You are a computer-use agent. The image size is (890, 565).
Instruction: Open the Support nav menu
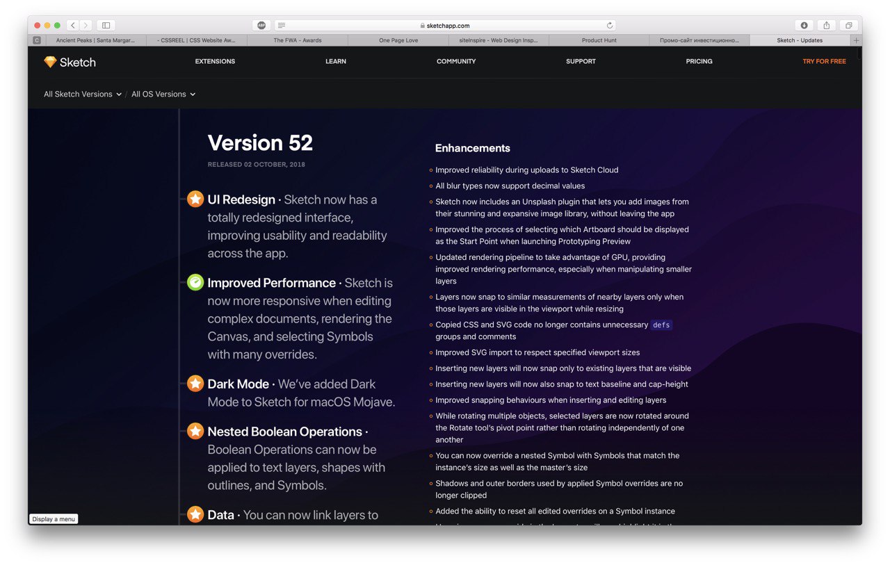[581, 61]
